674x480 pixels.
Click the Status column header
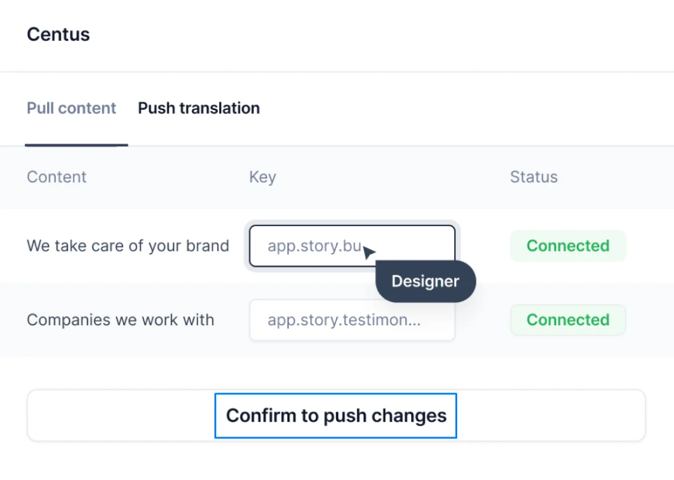tap(533, 177)
